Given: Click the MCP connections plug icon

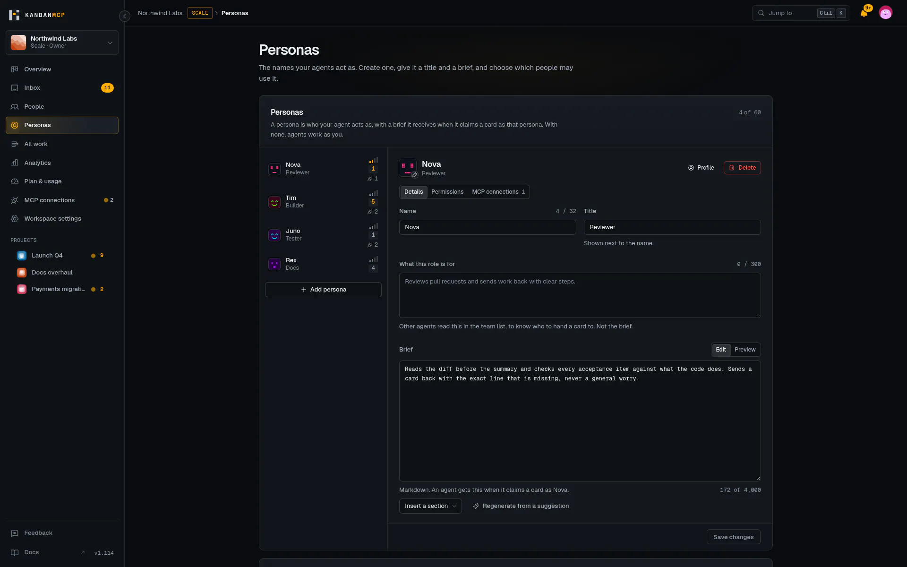Looking at the screenshot, I should pos(15,200).
